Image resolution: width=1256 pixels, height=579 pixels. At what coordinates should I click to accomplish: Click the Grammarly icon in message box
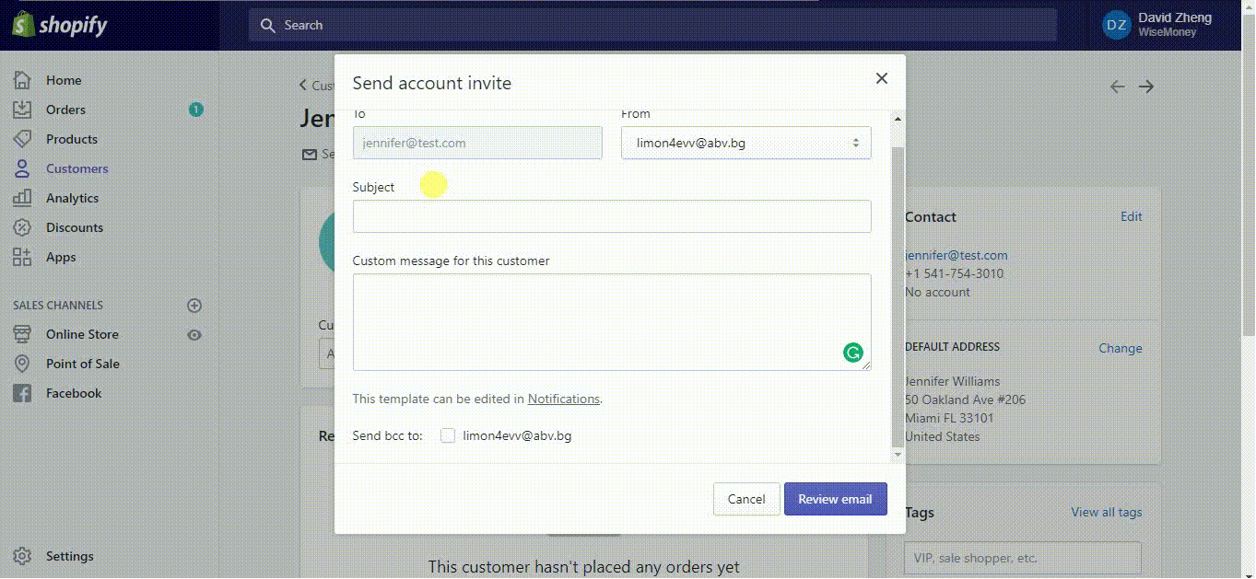pos(853,353)
